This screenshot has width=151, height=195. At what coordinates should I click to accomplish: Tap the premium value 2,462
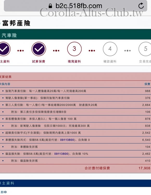click(146, 154)
